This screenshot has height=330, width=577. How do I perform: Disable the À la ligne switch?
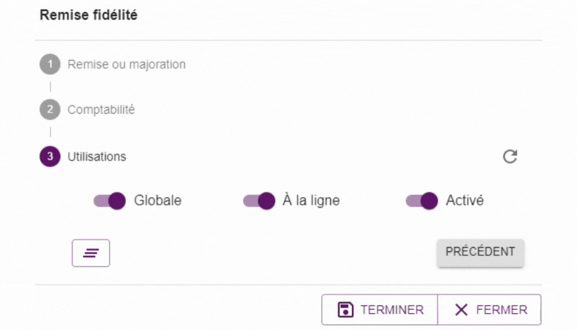pyautogui.click(x=259, y=201)
